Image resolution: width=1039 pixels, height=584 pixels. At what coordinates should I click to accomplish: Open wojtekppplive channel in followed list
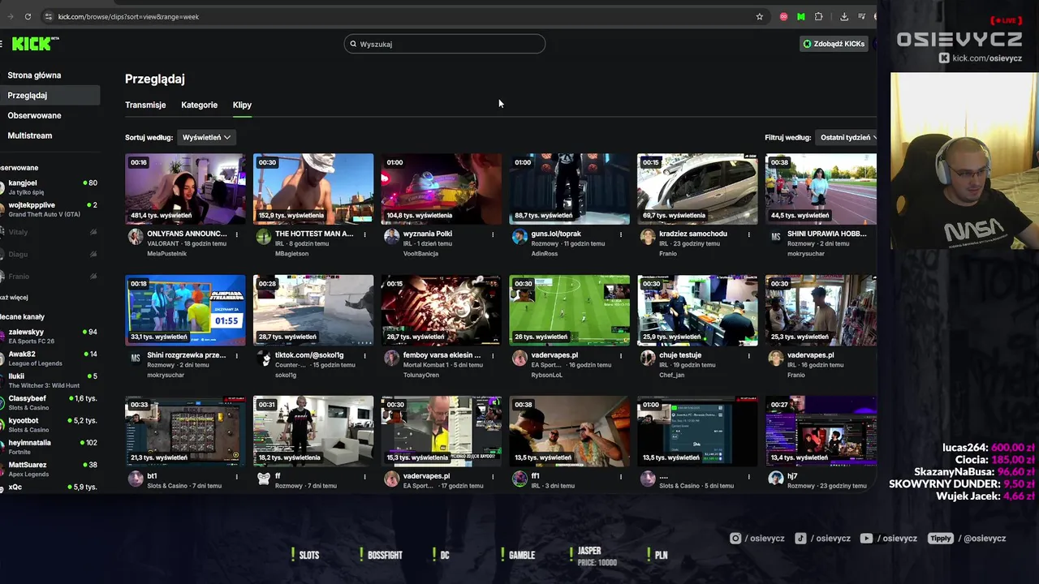(x=50, y=209)
